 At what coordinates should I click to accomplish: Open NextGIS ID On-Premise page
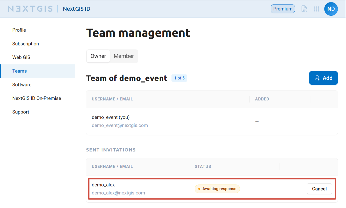tap(37, 98)
